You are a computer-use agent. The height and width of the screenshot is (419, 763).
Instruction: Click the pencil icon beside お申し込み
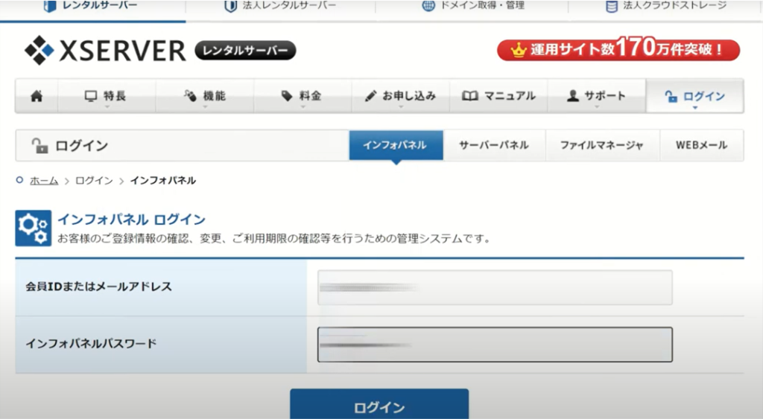371,96
